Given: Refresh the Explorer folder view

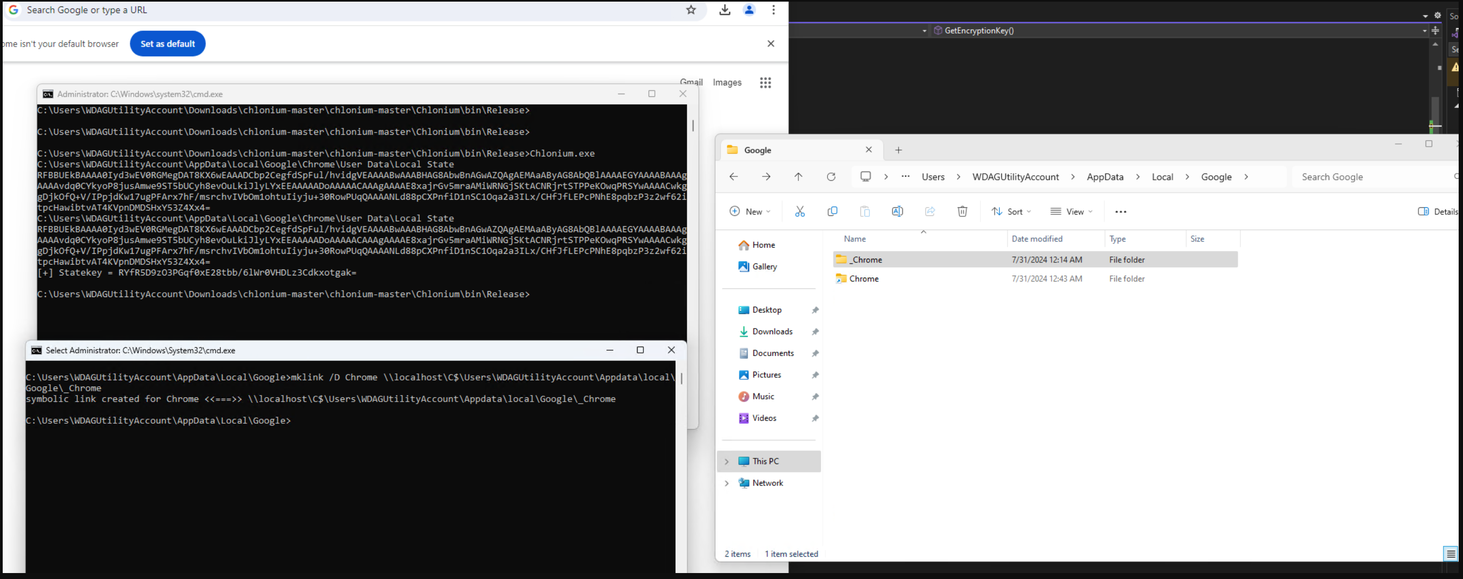Looking at the screenshot, I should 831,177.
